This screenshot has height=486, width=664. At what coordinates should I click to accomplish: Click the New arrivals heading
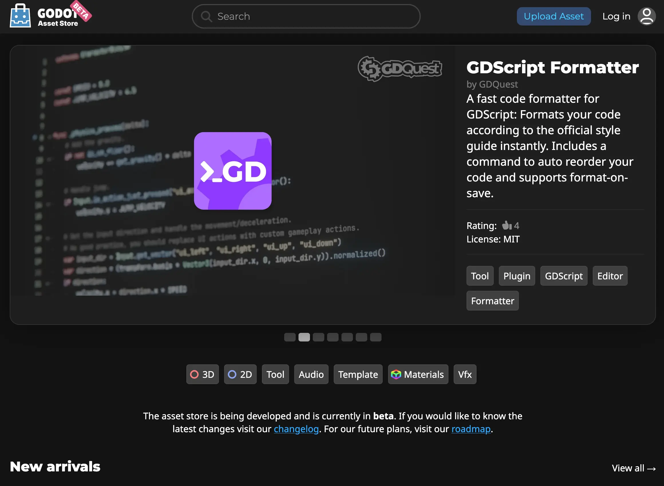click(55, 467)
